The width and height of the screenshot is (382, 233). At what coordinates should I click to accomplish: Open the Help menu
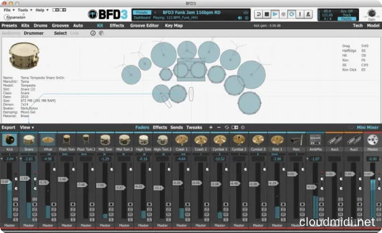click(42, 10)
